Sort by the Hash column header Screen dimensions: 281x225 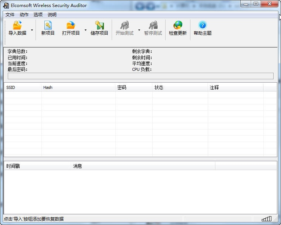point(78,87)
